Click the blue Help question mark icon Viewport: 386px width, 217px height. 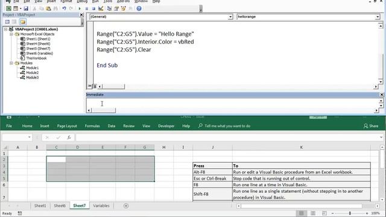[139, 8]
